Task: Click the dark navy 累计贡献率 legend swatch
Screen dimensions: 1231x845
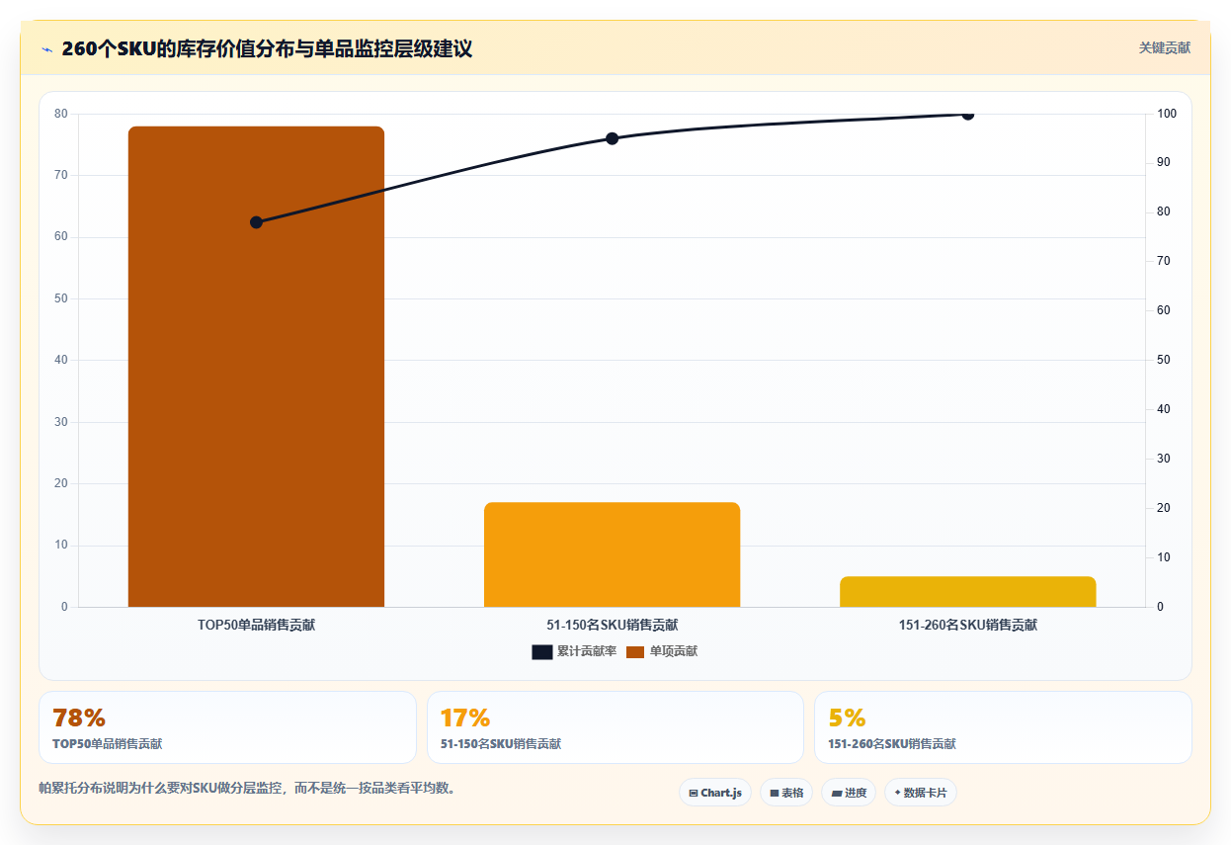Action: click(542, 651)
